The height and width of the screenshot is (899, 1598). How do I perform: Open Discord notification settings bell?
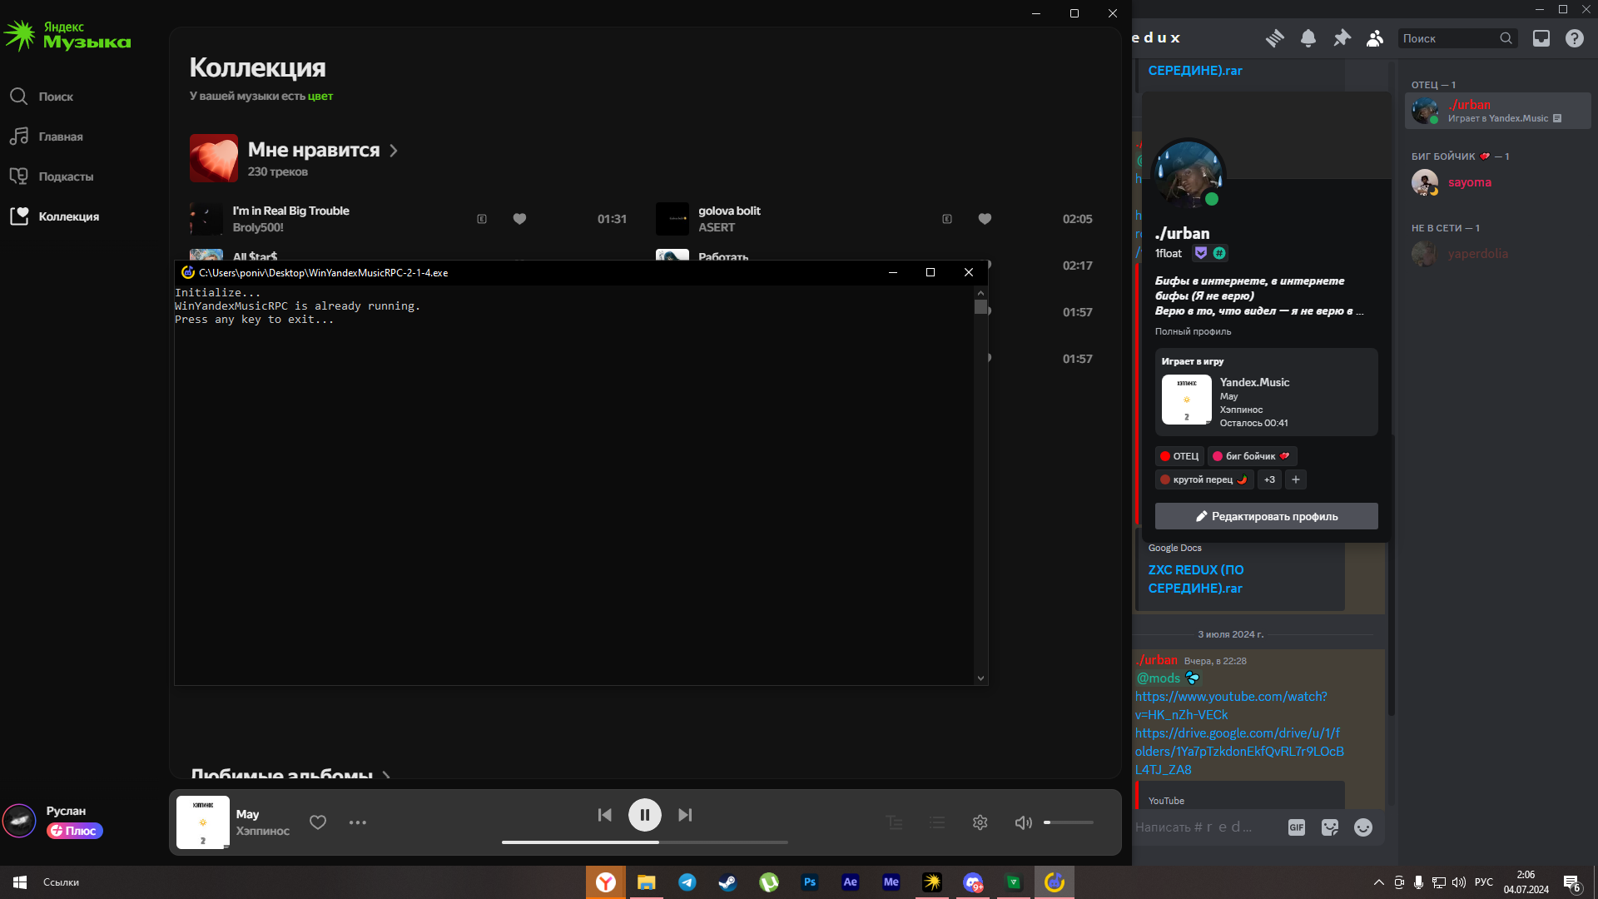click(x=1308, y=38)
